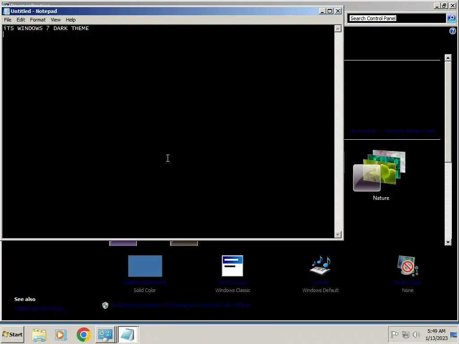Click the network tray icon
Viewport: 459px width, 344px height.
405,334
